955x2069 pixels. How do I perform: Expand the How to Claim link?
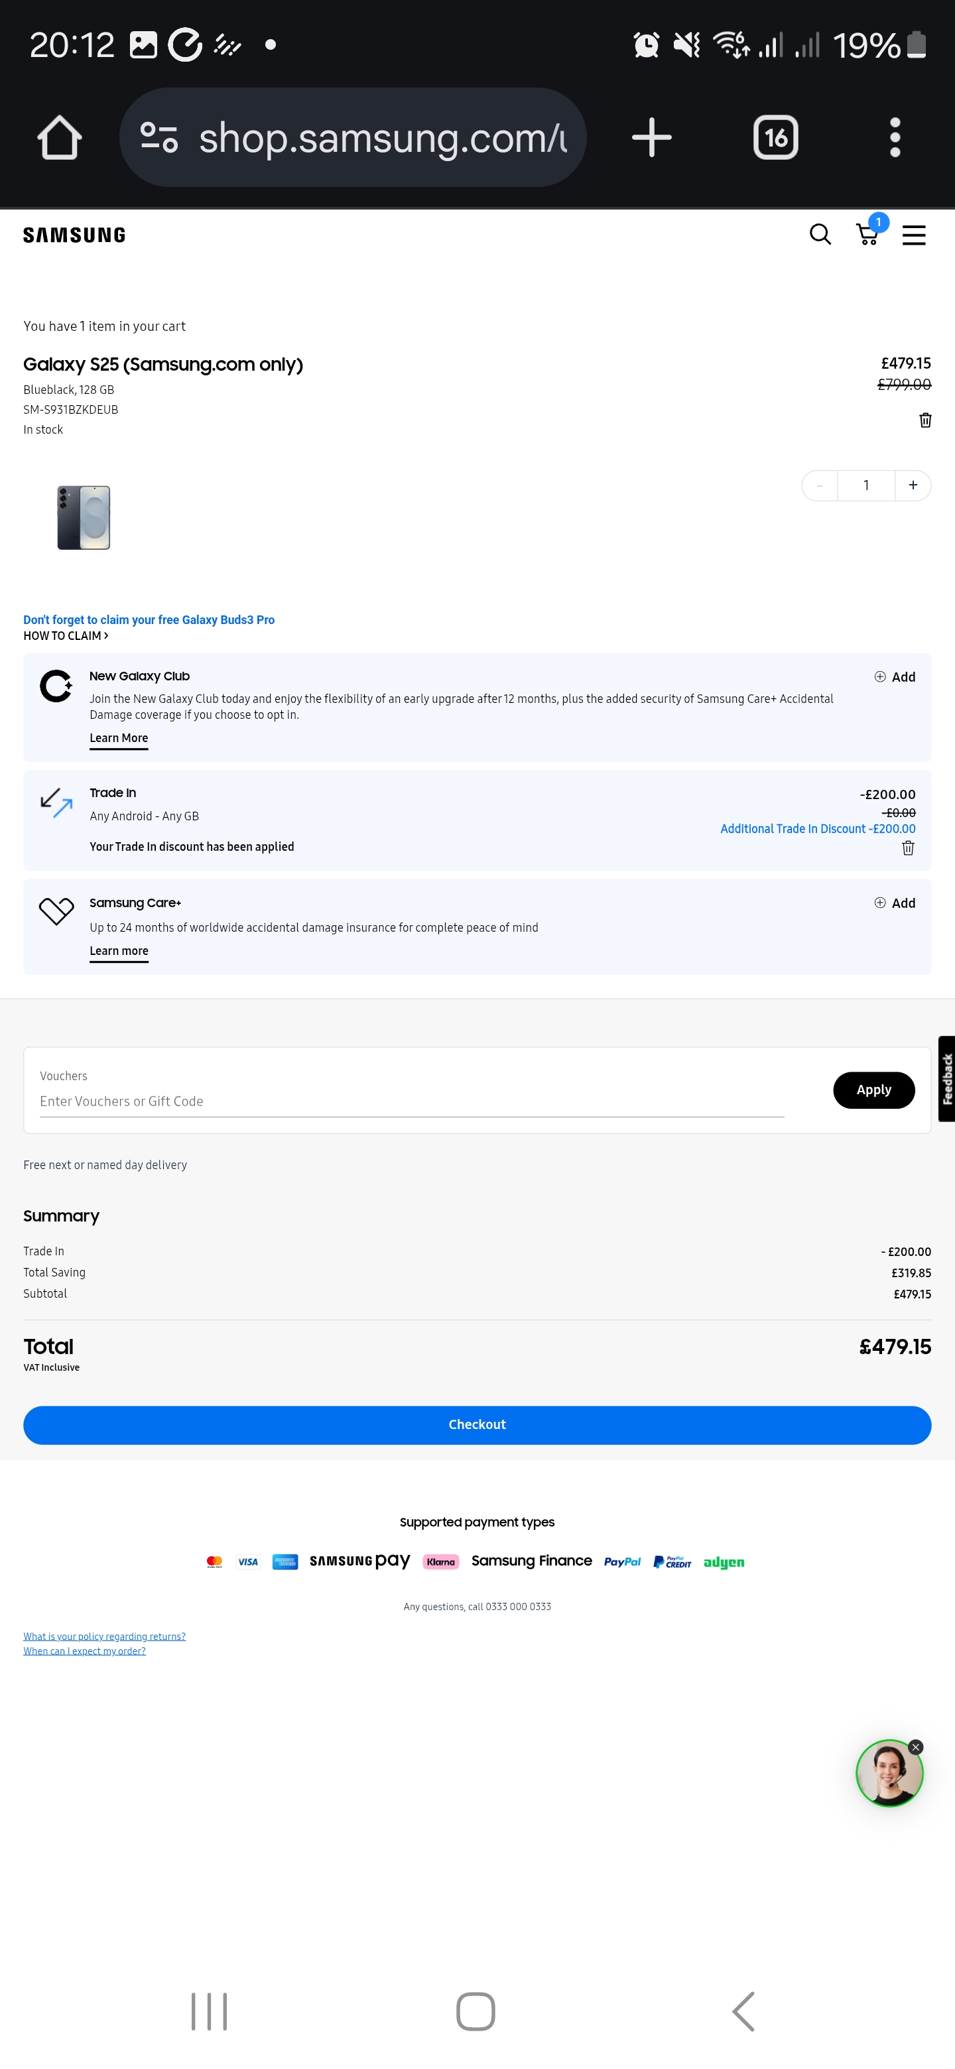pos(66,636)
